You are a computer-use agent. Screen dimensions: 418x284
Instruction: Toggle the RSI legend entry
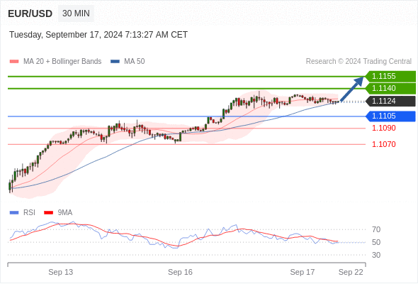click(x=23, y=213)
